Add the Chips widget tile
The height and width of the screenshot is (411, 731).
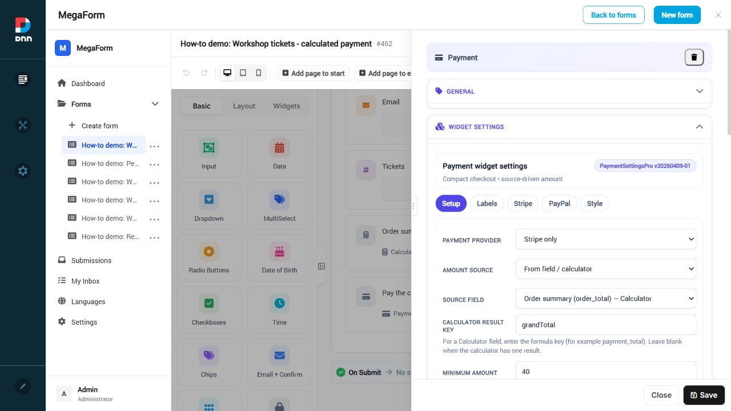[x=209, y=361]
